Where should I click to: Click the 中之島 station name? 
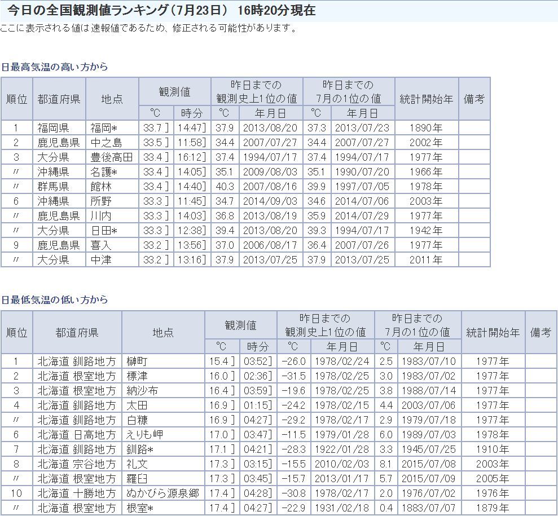pos(106,143)
